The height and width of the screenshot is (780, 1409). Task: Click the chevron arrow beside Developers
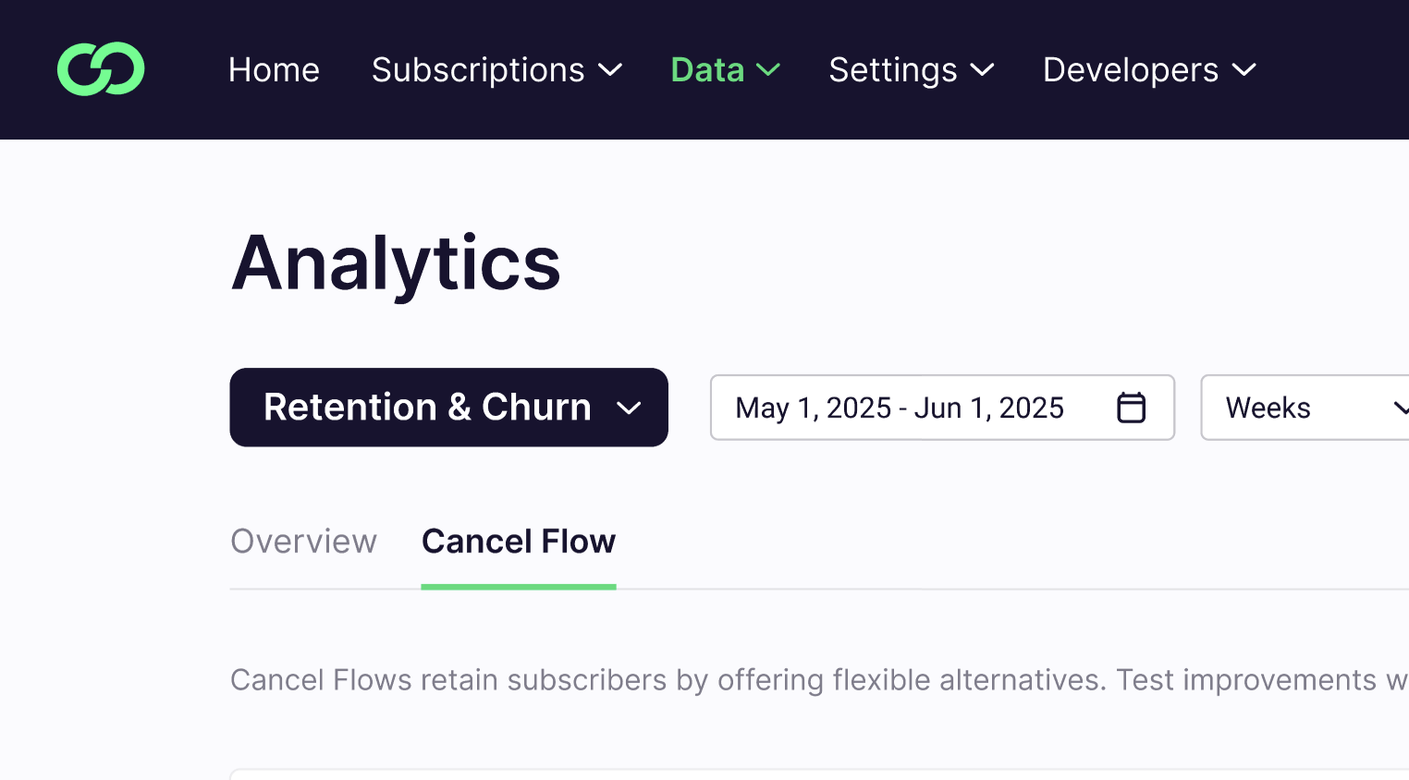[x=1244, y=70]
